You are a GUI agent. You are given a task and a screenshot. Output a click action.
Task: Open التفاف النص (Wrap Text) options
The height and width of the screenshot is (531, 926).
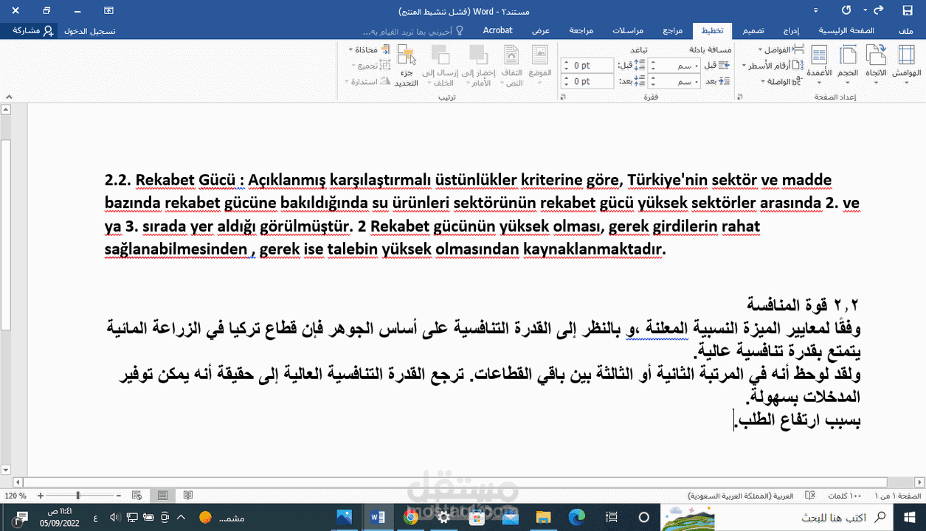pyautogui.click(x=512, y=65)
